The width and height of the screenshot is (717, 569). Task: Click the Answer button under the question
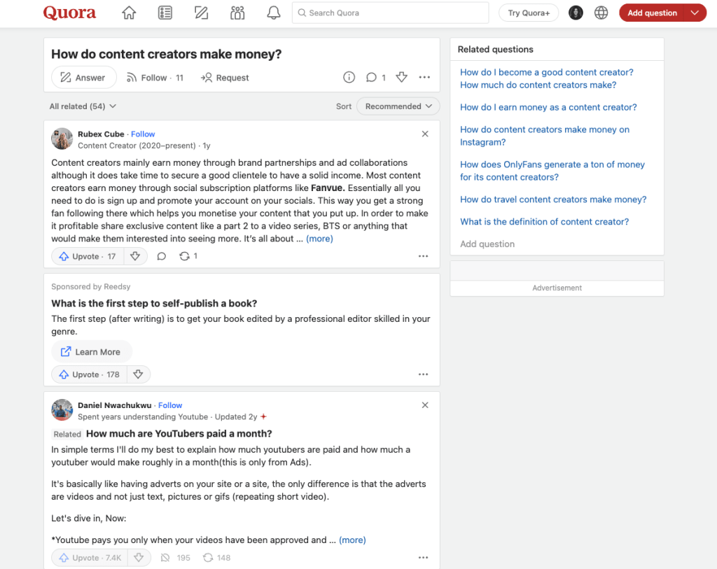(84, 78)
